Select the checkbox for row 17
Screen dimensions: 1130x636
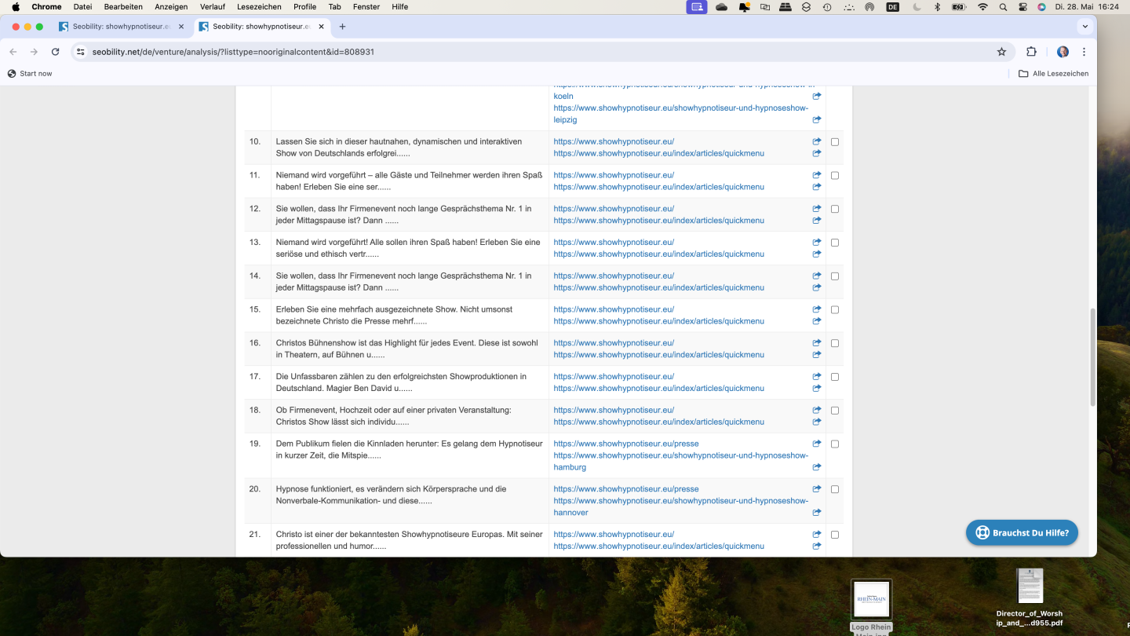click(834, 377)
